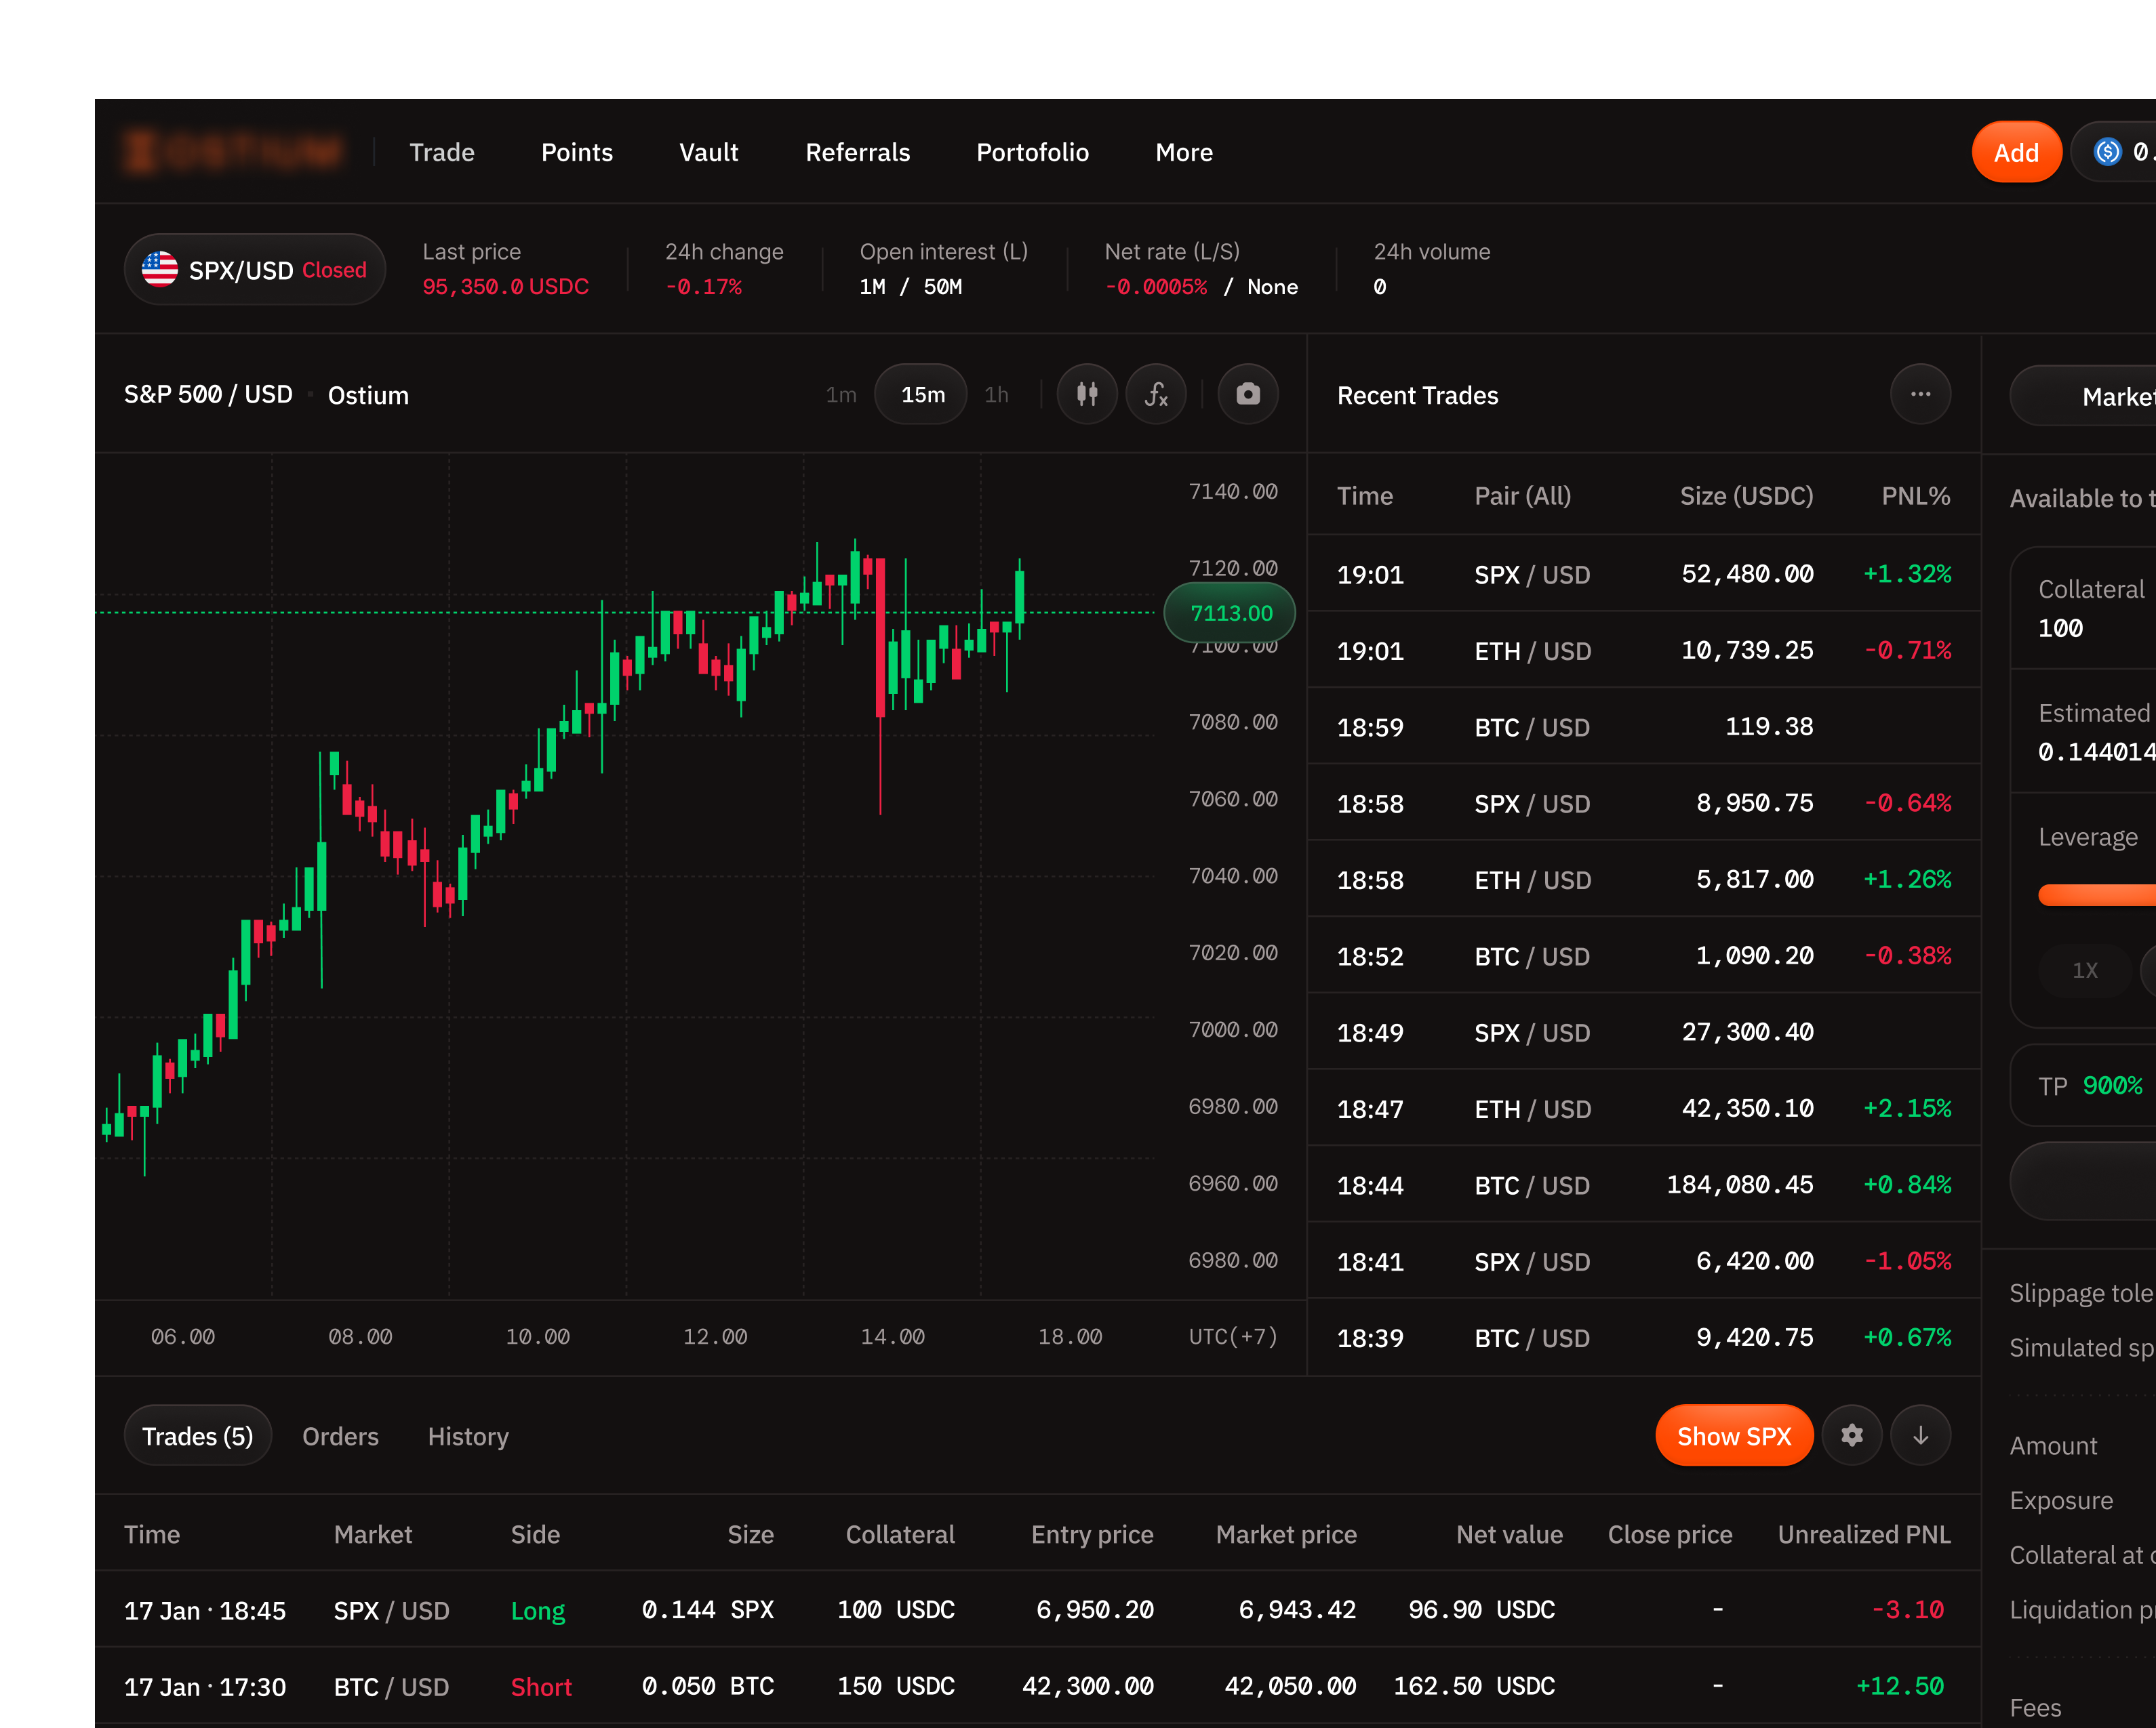Click the Collateral 100 input field
2156x1728 pixels.
(2083, 608)
